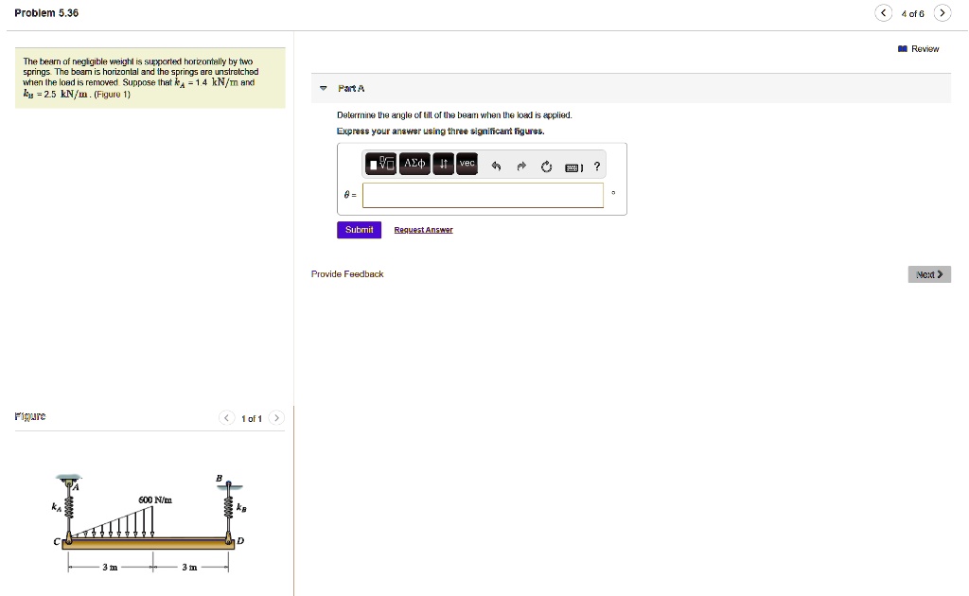This screenshot has width=969, height=596.
Task: Open the math templates (fraction/root) tool
Action: [380, 165]
